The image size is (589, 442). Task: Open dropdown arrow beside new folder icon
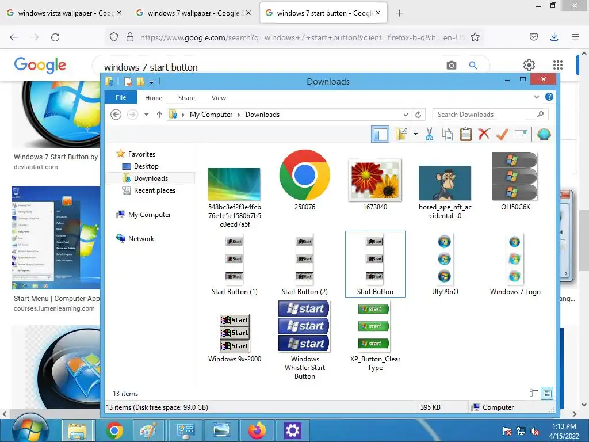tap(415, 134)
